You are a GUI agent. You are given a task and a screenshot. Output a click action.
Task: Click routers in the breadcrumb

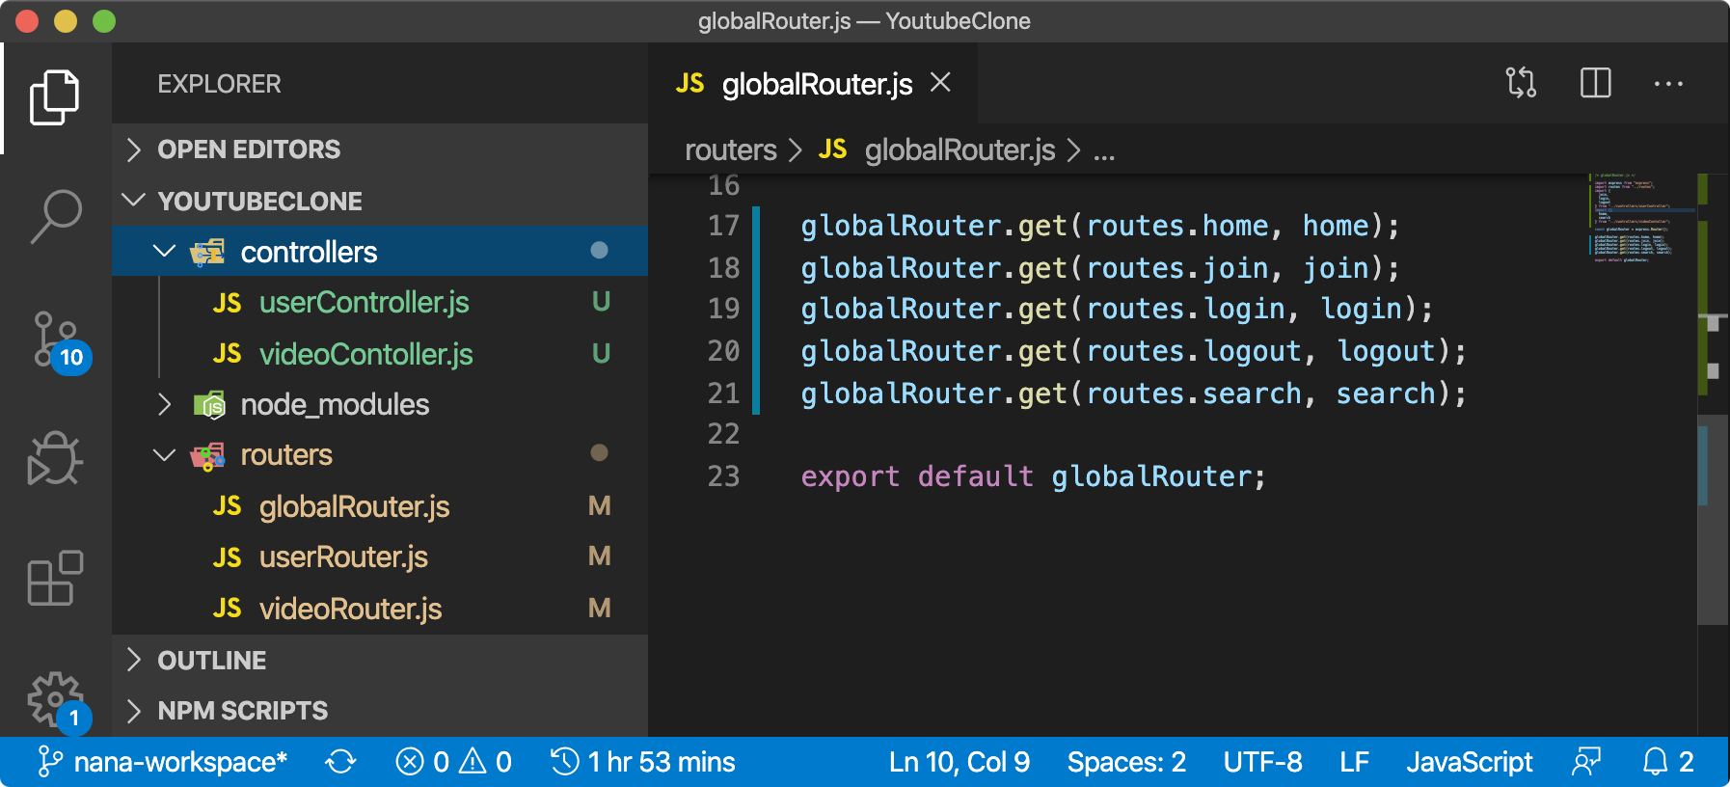(x=730, y=150)
